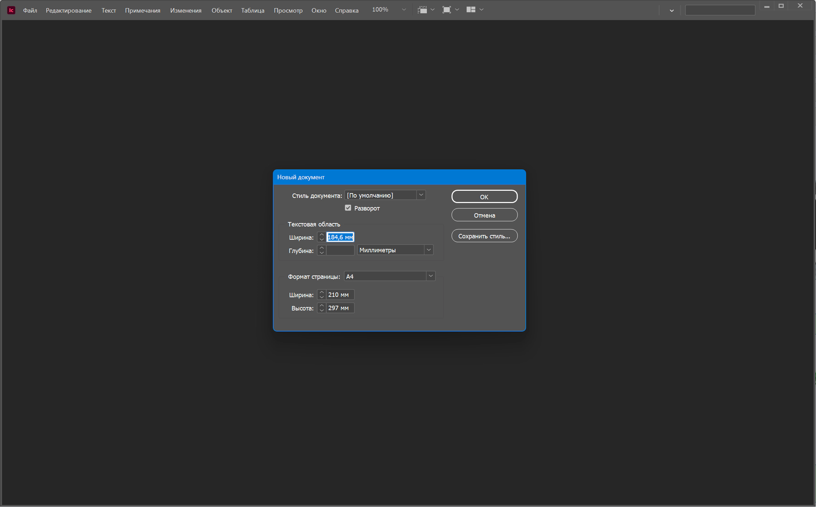The height and width of the screenshot is (507, 816).
Task: Open the Миллиметры units dropdown
Action: pyautogui.click(x=429, y=250)
